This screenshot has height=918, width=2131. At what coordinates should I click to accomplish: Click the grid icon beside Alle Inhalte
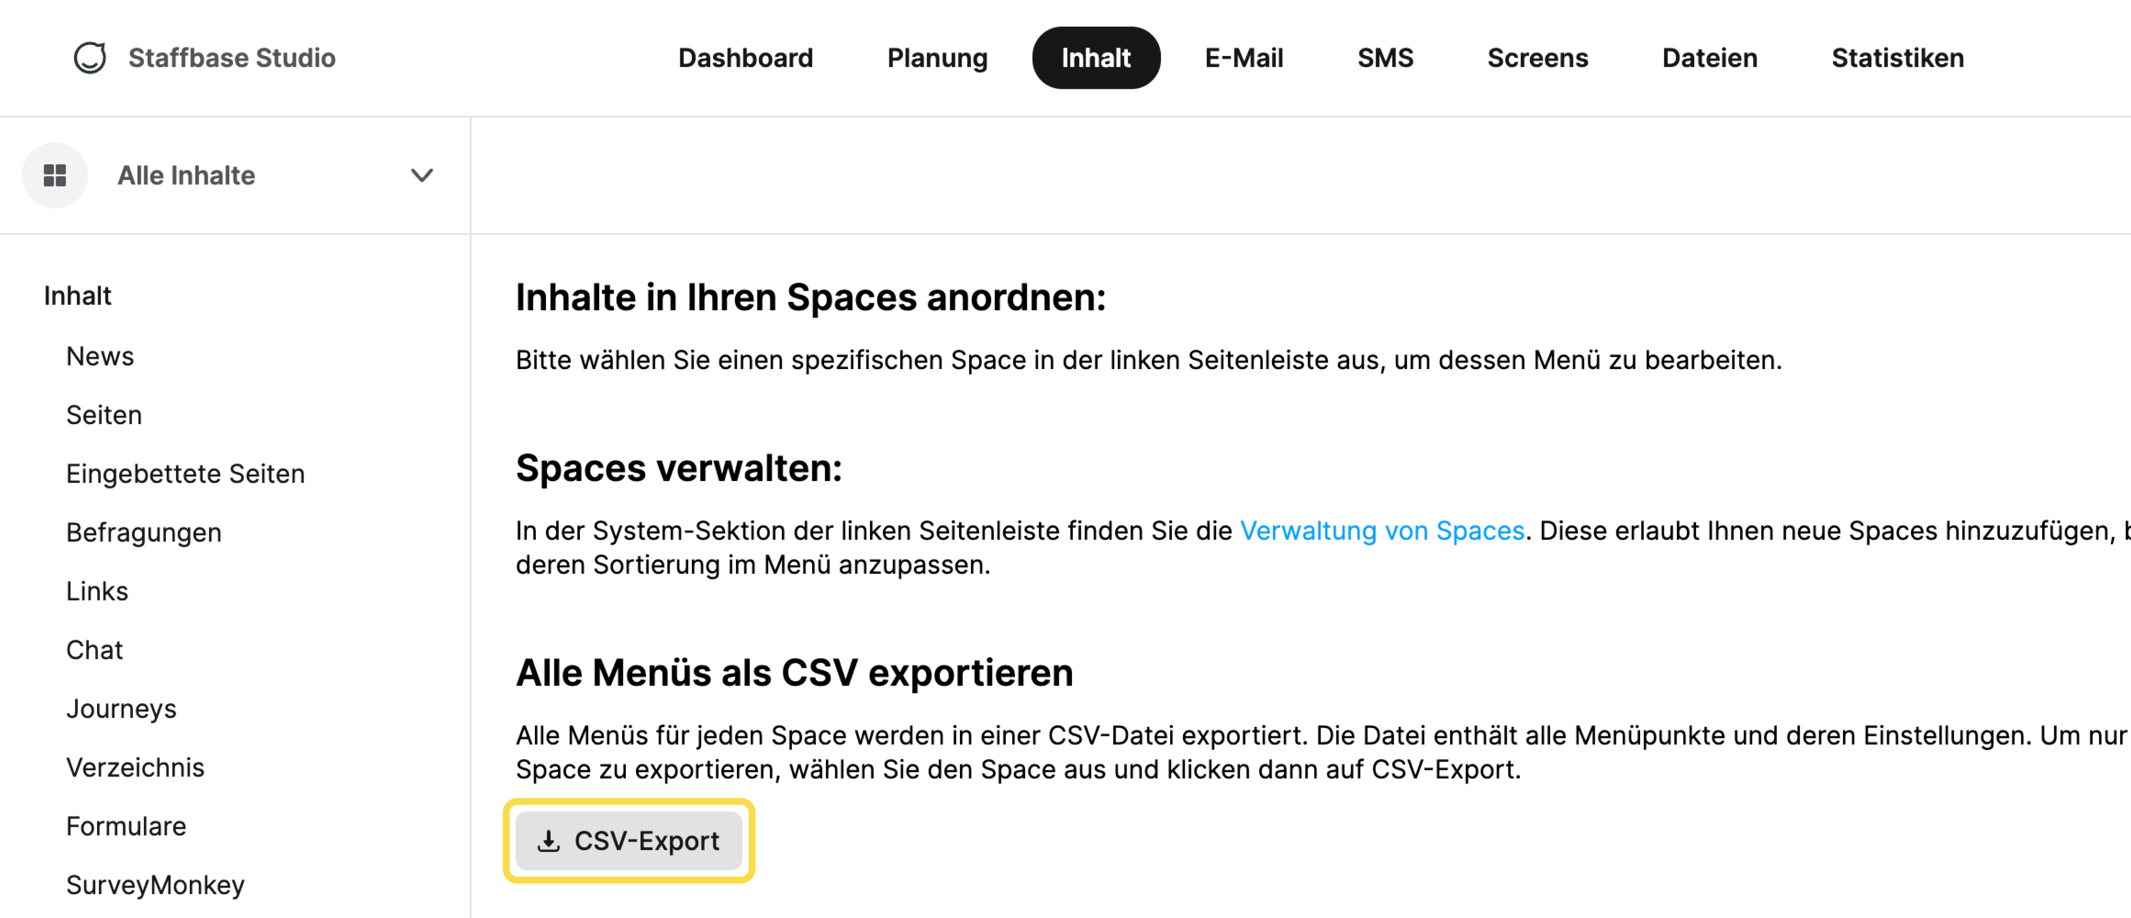pos(54,175)
